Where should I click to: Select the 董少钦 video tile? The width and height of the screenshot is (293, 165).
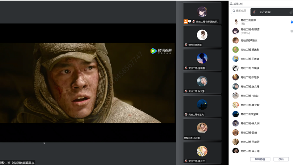pyautogui.click(x=202, y=153)
